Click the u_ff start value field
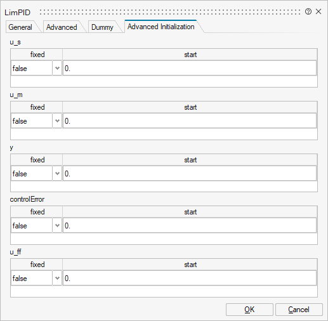328x321 pixels. [x=190, y=278]
